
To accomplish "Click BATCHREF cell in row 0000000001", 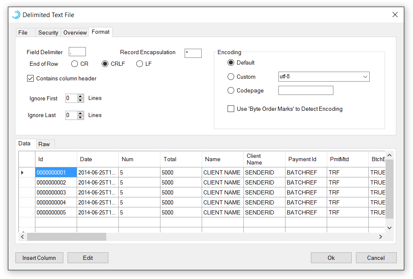I will (306, 173).
